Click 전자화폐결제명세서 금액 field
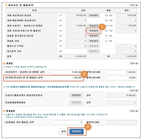The image size is (143, 140). [x=122, y=103]
